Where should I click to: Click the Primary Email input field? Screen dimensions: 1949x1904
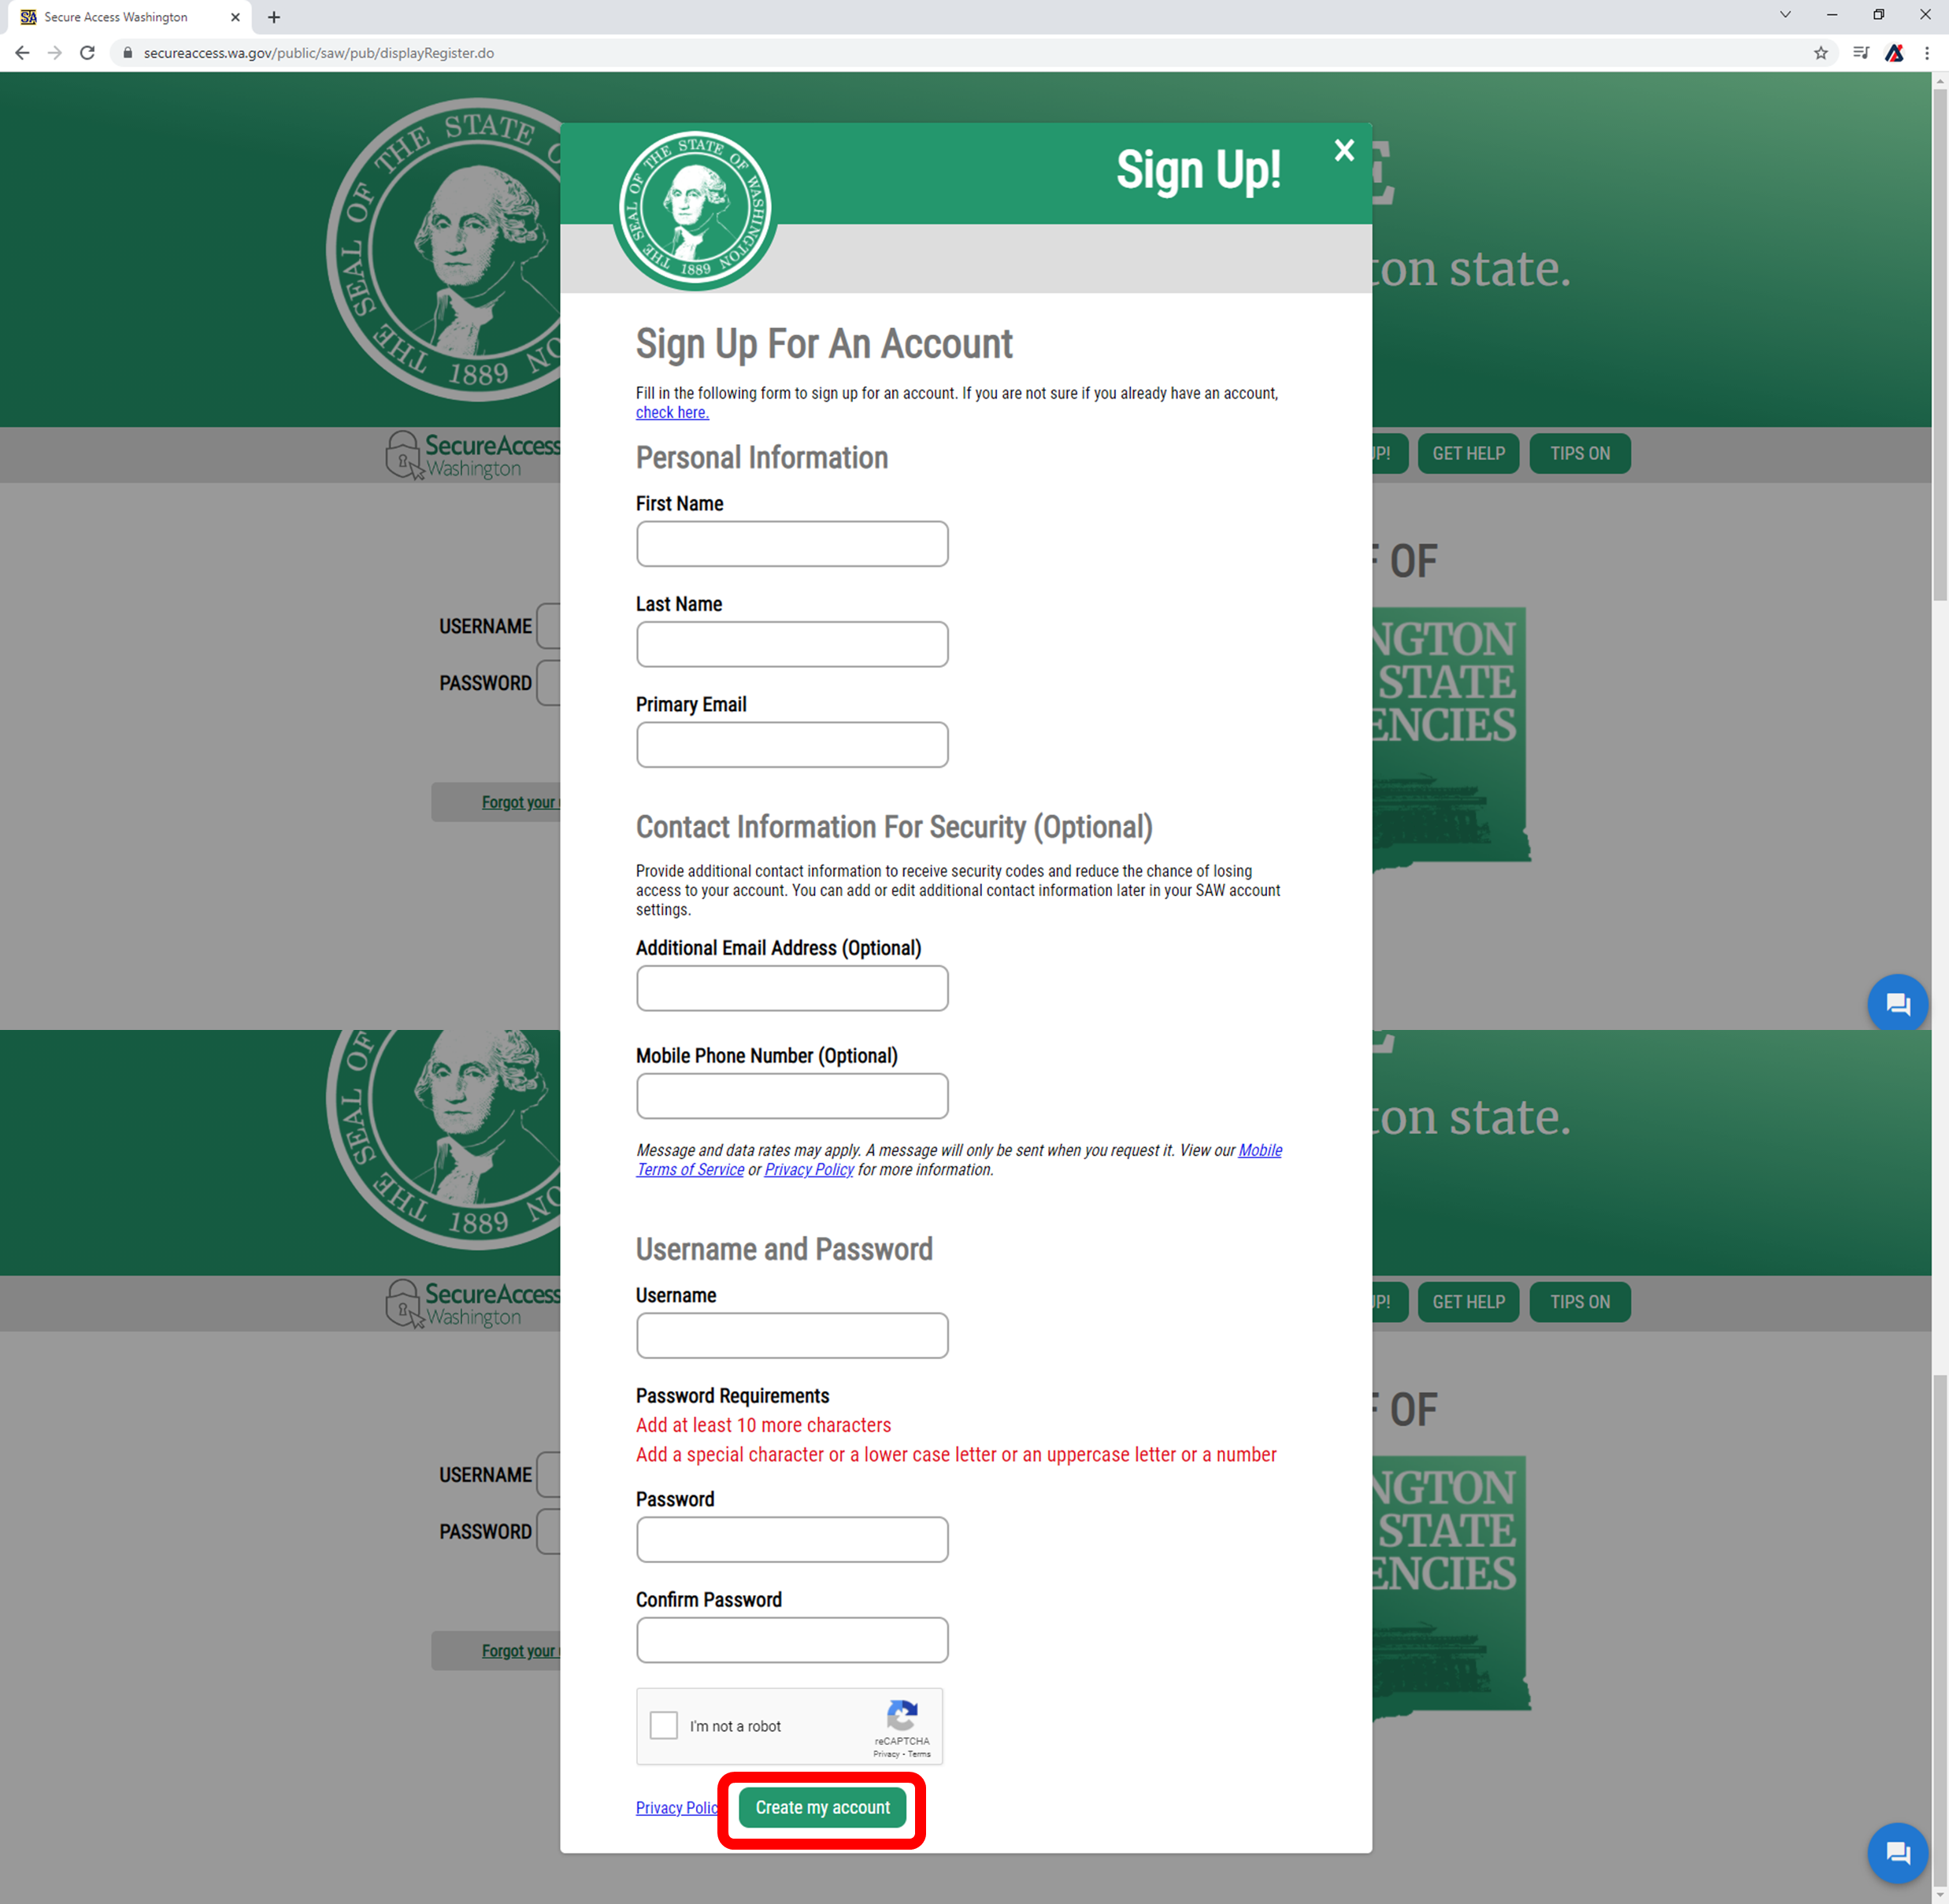(x=793, y=745)
